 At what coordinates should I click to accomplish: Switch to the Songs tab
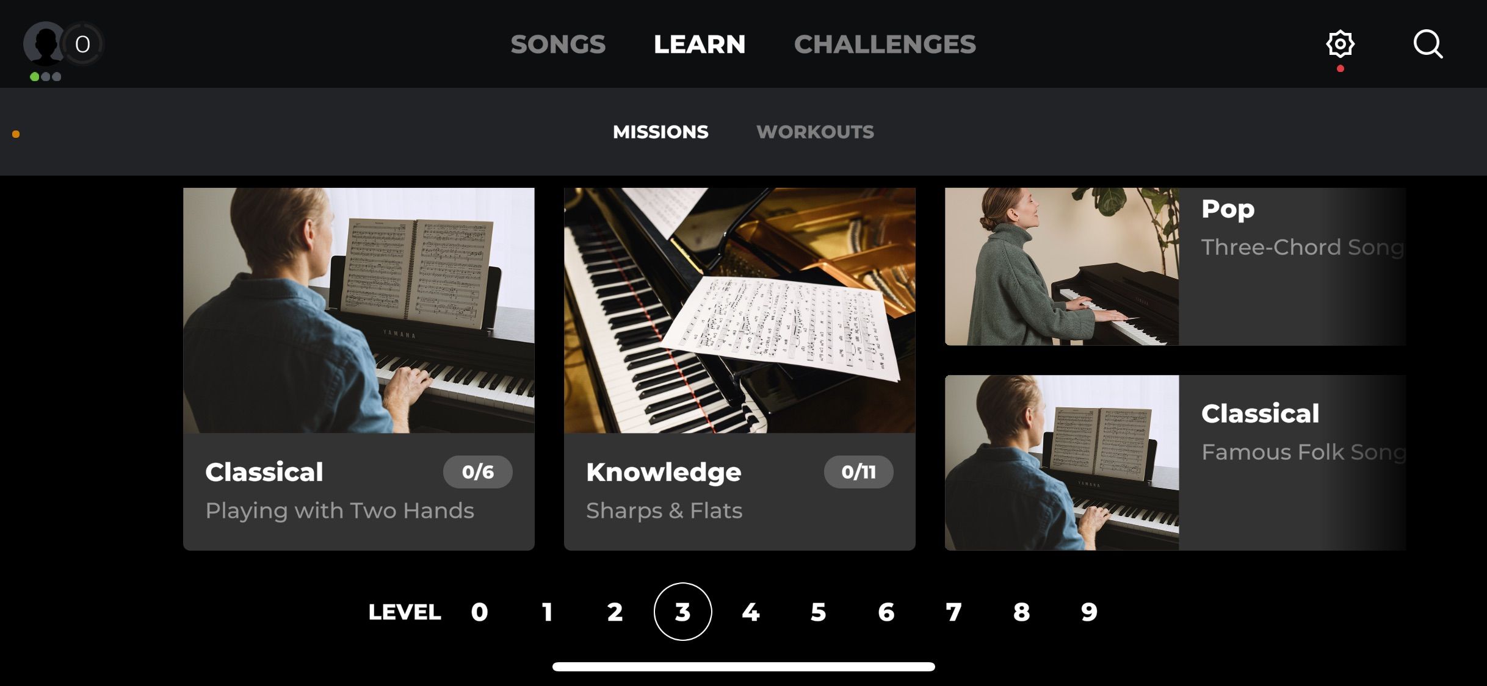click(x=558, y=44)
